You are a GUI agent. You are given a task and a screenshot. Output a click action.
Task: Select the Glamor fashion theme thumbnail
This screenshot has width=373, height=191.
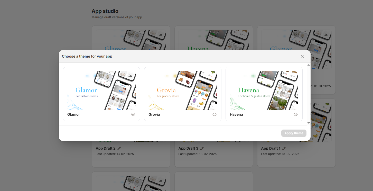point(101,90)
